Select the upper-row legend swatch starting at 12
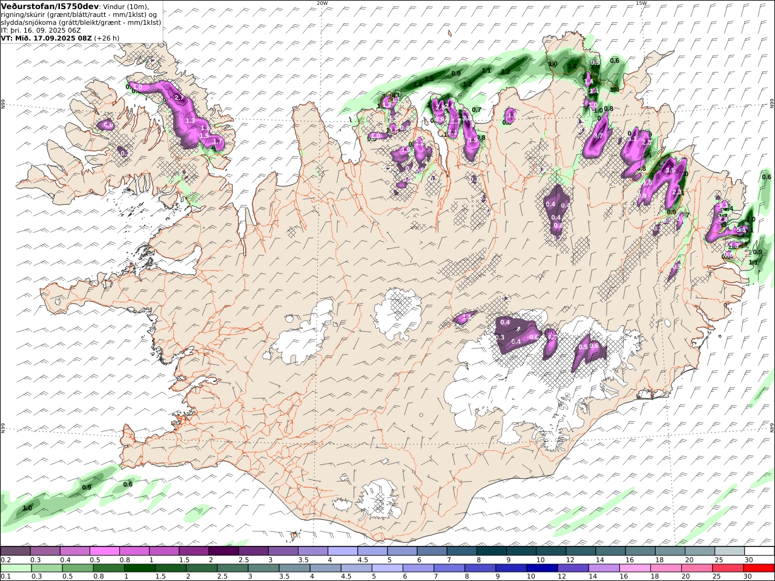This screenshot has height=581, width=775. tap(580, 551)
